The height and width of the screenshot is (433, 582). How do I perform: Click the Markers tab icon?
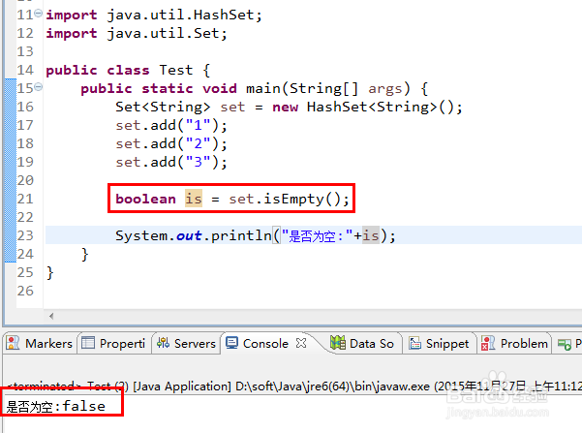click(13, 343)
